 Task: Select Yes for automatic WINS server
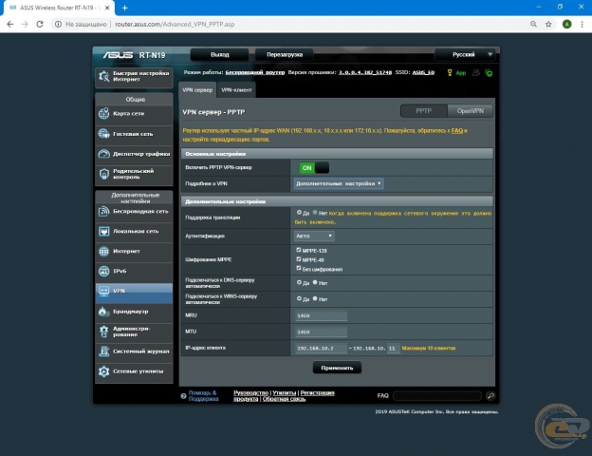299,298
